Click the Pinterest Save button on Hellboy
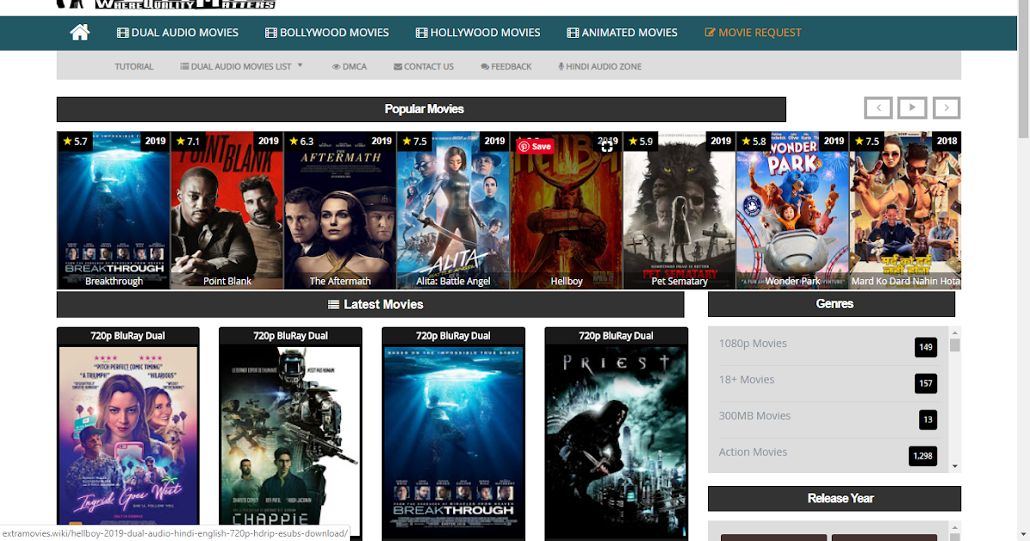Screen dimensions: 1030x541 [x=535, y=146]
